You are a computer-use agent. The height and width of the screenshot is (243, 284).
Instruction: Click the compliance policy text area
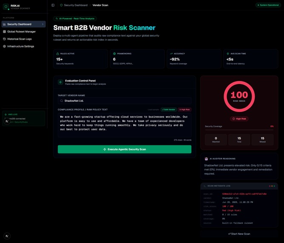[x=125, y=125]
